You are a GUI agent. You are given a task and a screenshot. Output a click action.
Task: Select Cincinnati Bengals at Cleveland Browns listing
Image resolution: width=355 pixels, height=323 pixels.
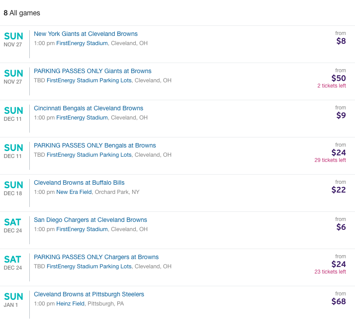pos(88,108)
